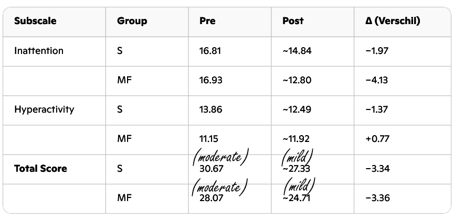Click the Δ (Verschil) column header
This screenshot has width=453, height=221.
(393, 21)
